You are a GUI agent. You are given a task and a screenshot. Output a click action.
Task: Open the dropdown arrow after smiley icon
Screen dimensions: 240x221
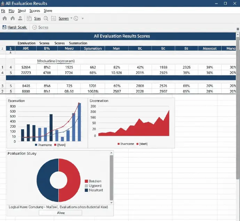tap(82, 18)
